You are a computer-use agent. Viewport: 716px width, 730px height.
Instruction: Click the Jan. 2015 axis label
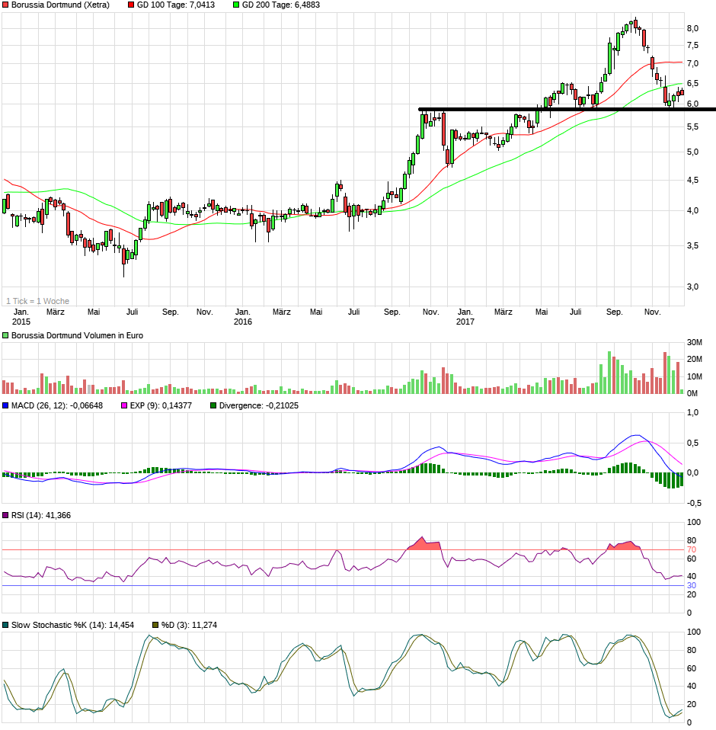(x=21, y=316)
